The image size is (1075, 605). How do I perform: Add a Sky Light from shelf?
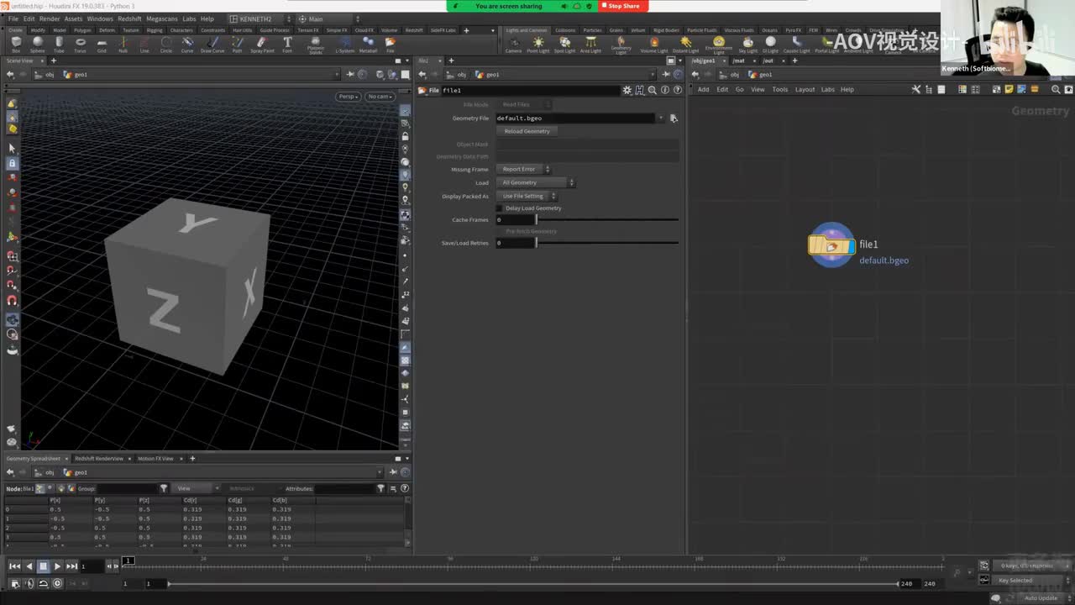coord(747,45)
